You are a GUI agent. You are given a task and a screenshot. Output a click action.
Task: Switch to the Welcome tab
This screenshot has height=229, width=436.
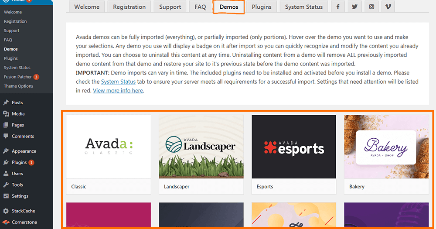click(x=87, y=7)
